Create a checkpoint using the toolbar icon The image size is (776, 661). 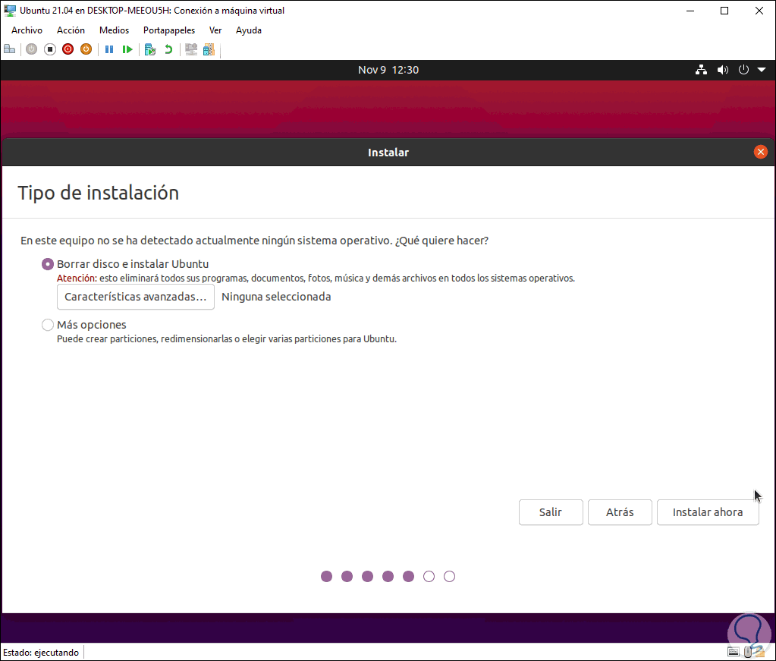point(150,49)
